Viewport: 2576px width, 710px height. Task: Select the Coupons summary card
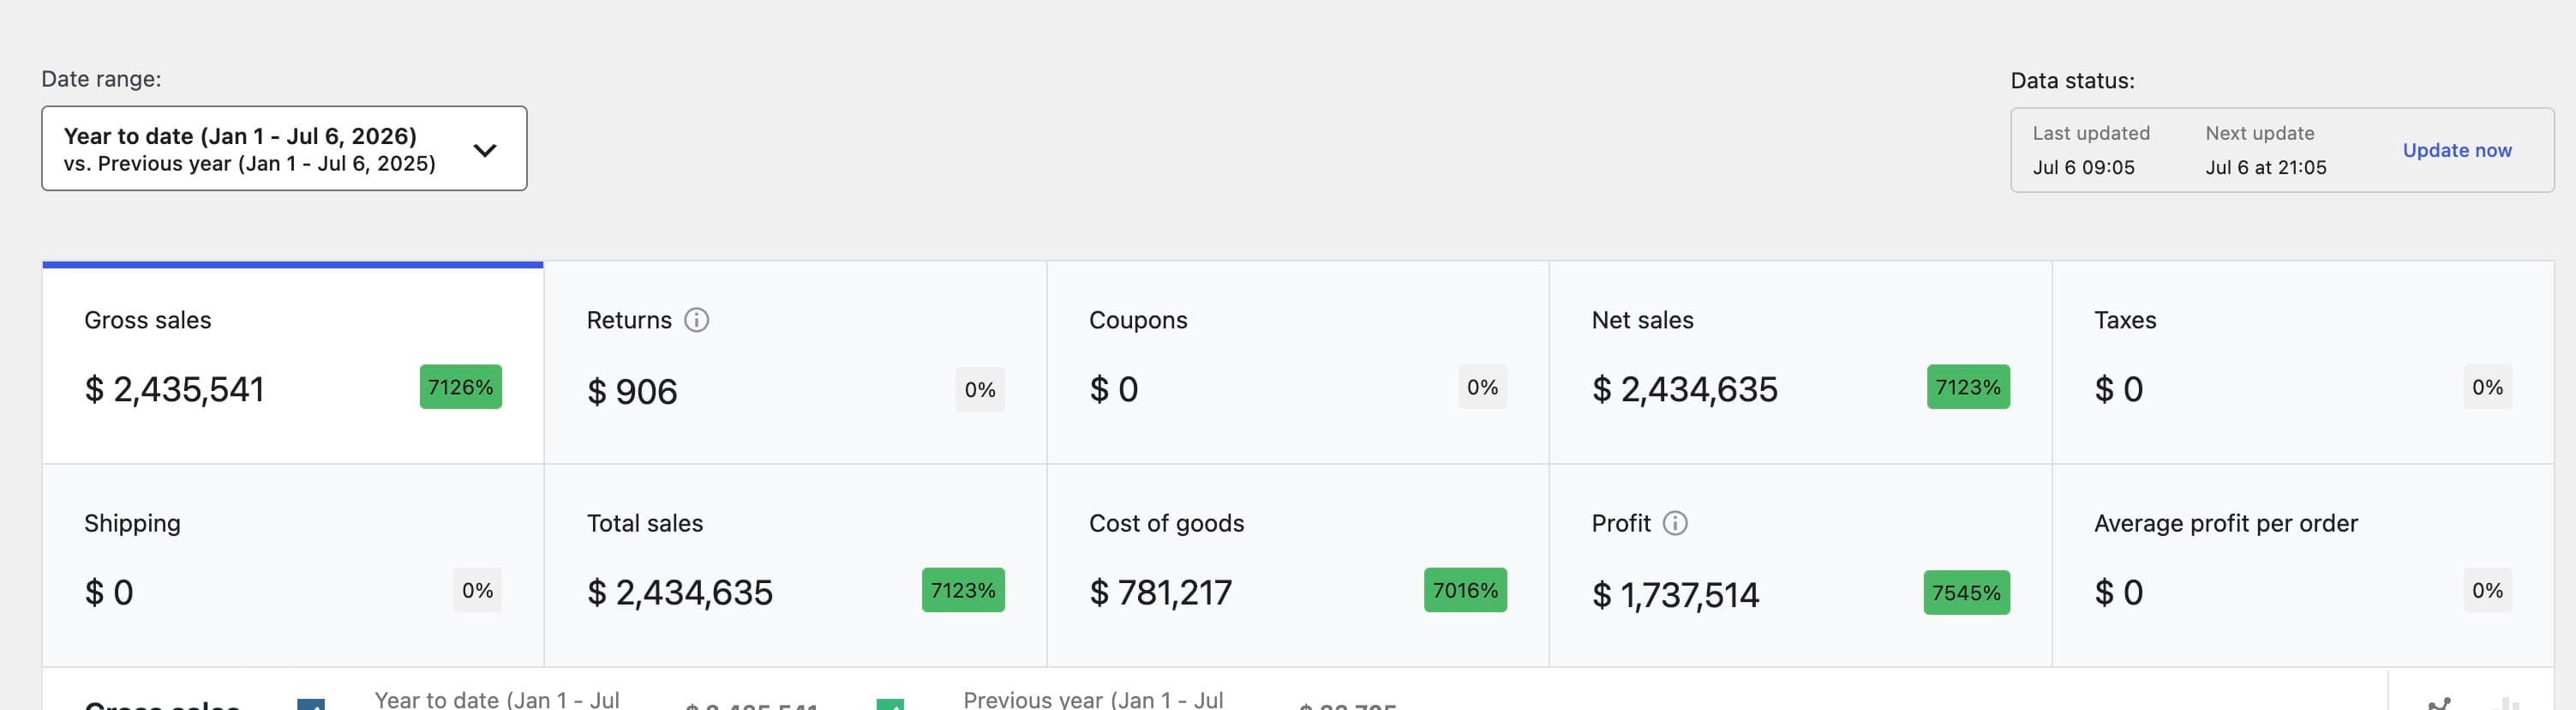[1298, 362]
